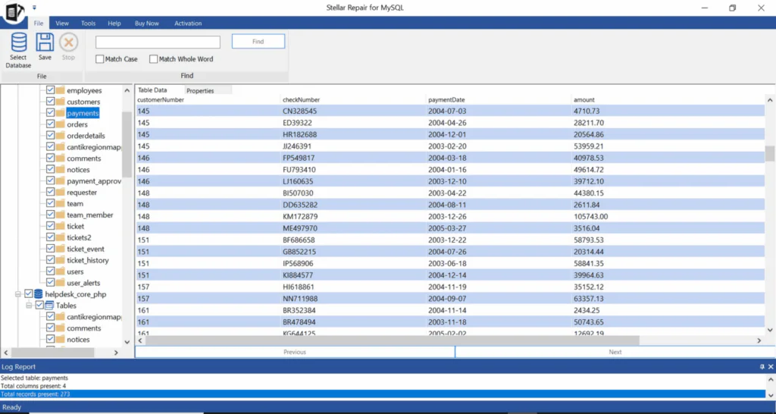Click table horizontal scroll right arrow
Screen dimensions: 776x414
tap(759, 340)
